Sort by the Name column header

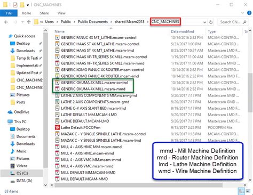point(60,31)
